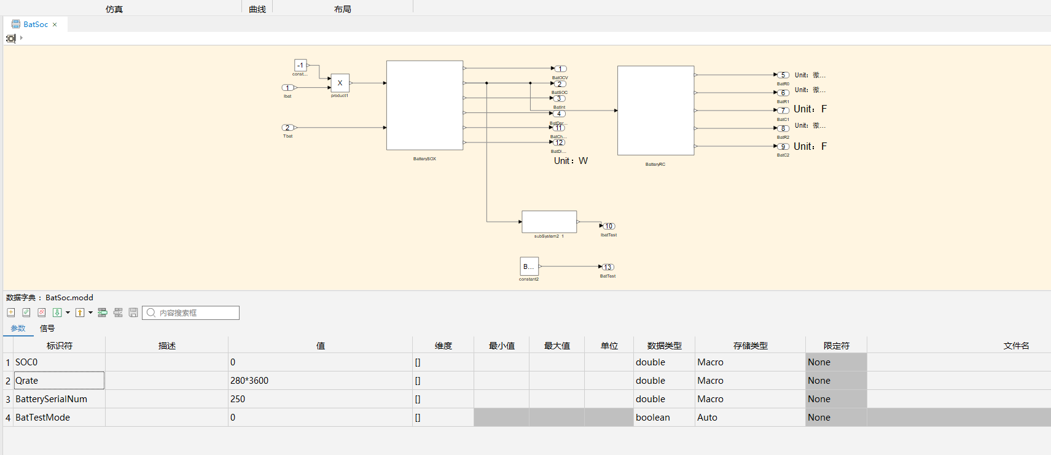Open the Auto storage type cell for BatTestMode
Screen dimensions: 1051x455
(x=751, y=418)
